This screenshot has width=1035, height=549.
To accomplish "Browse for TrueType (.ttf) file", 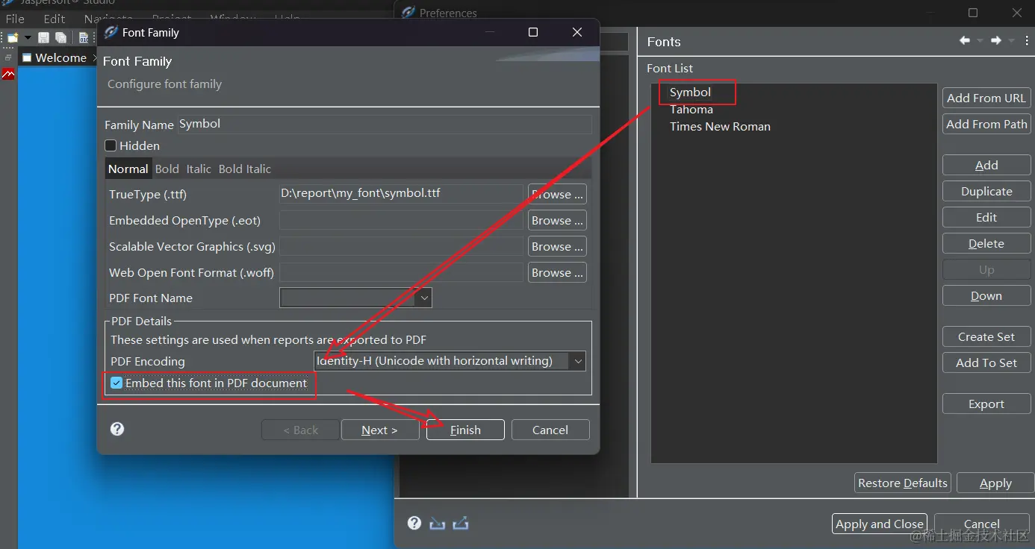I will tap(557, 194).
